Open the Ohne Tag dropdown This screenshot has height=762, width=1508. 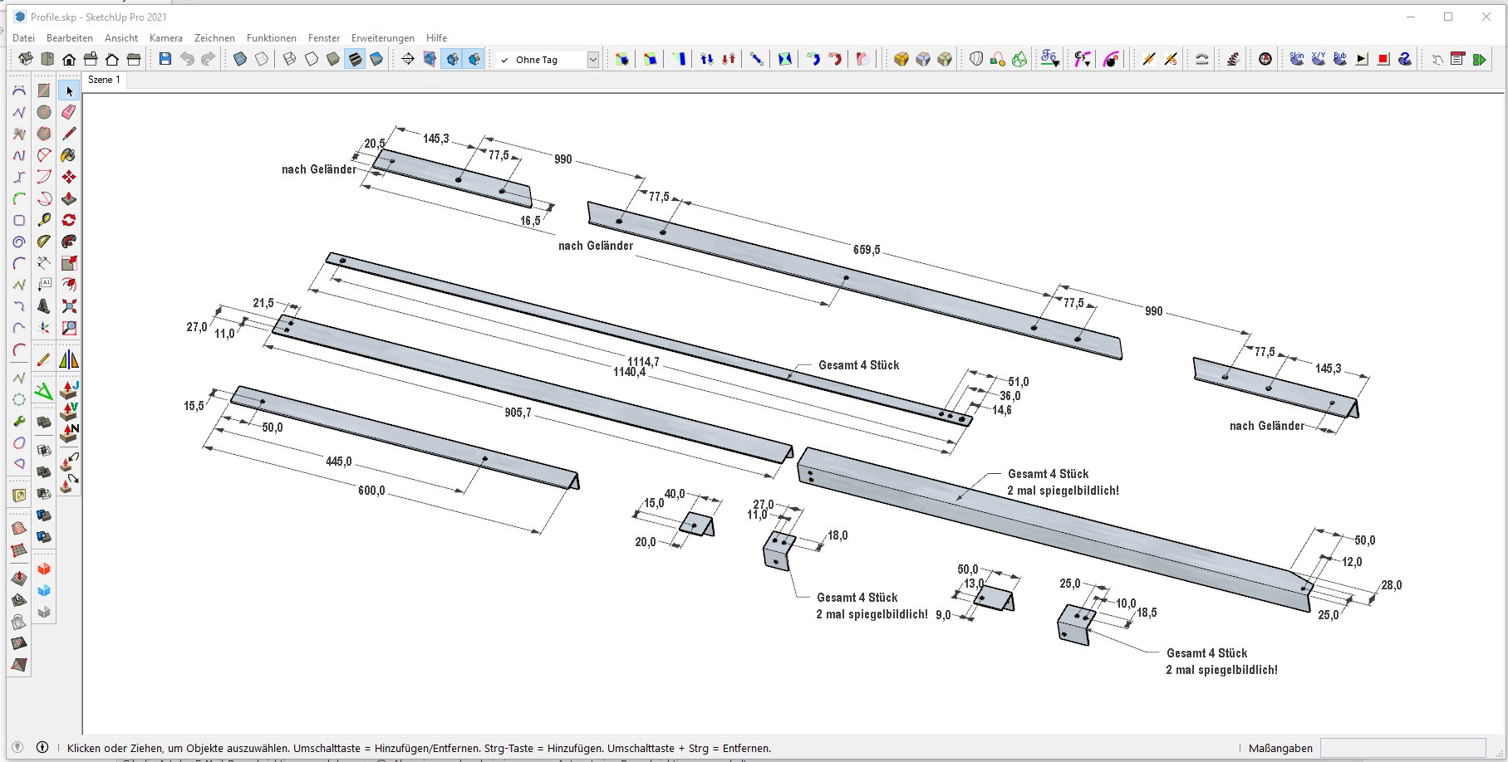click(x=592, y=60)
